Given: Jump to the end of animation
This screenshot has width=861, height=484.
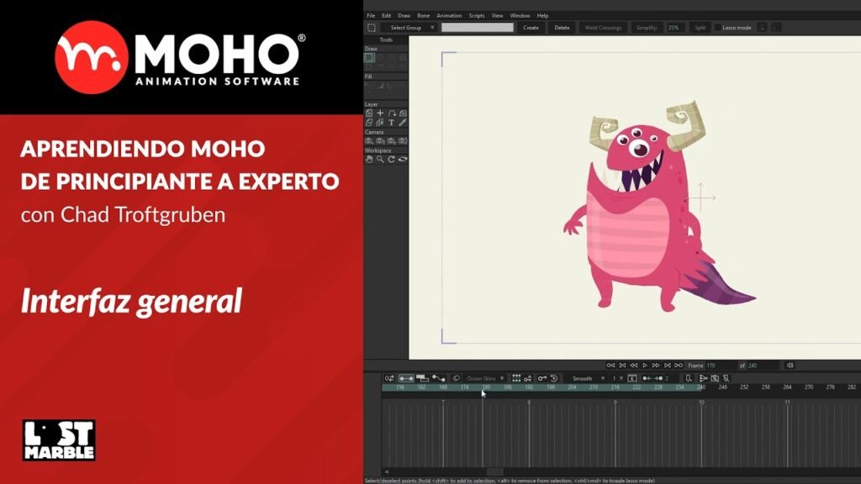Looking at the screenshot, I should (x=679, y=366).
